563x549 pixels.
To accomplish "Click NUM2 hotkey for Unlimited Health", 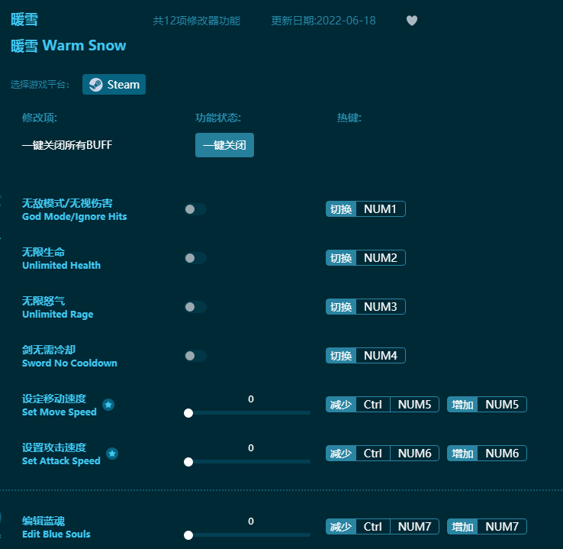I will pos(380,258).
